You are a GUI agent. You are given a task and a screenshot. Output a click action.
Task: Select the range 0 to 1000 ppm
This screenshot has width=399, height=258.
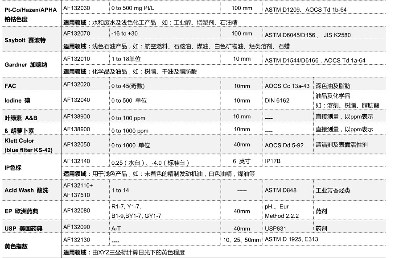[x=130, y=131]
